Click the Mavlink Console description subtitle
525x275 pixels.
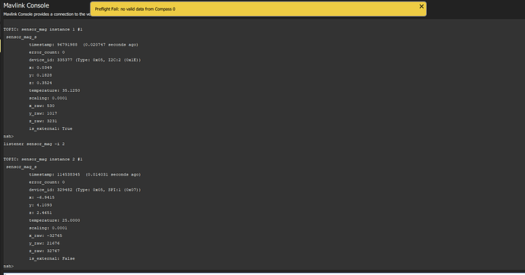point(46,14)
